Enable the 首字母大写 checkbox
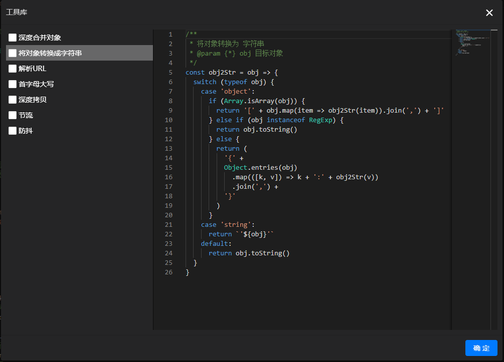 point(13,84)
